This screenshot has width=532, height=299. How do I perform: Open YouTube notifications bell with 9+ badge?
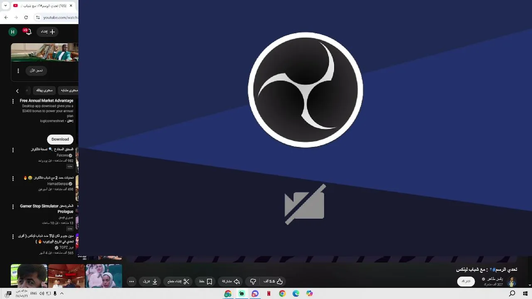(27, 32)
